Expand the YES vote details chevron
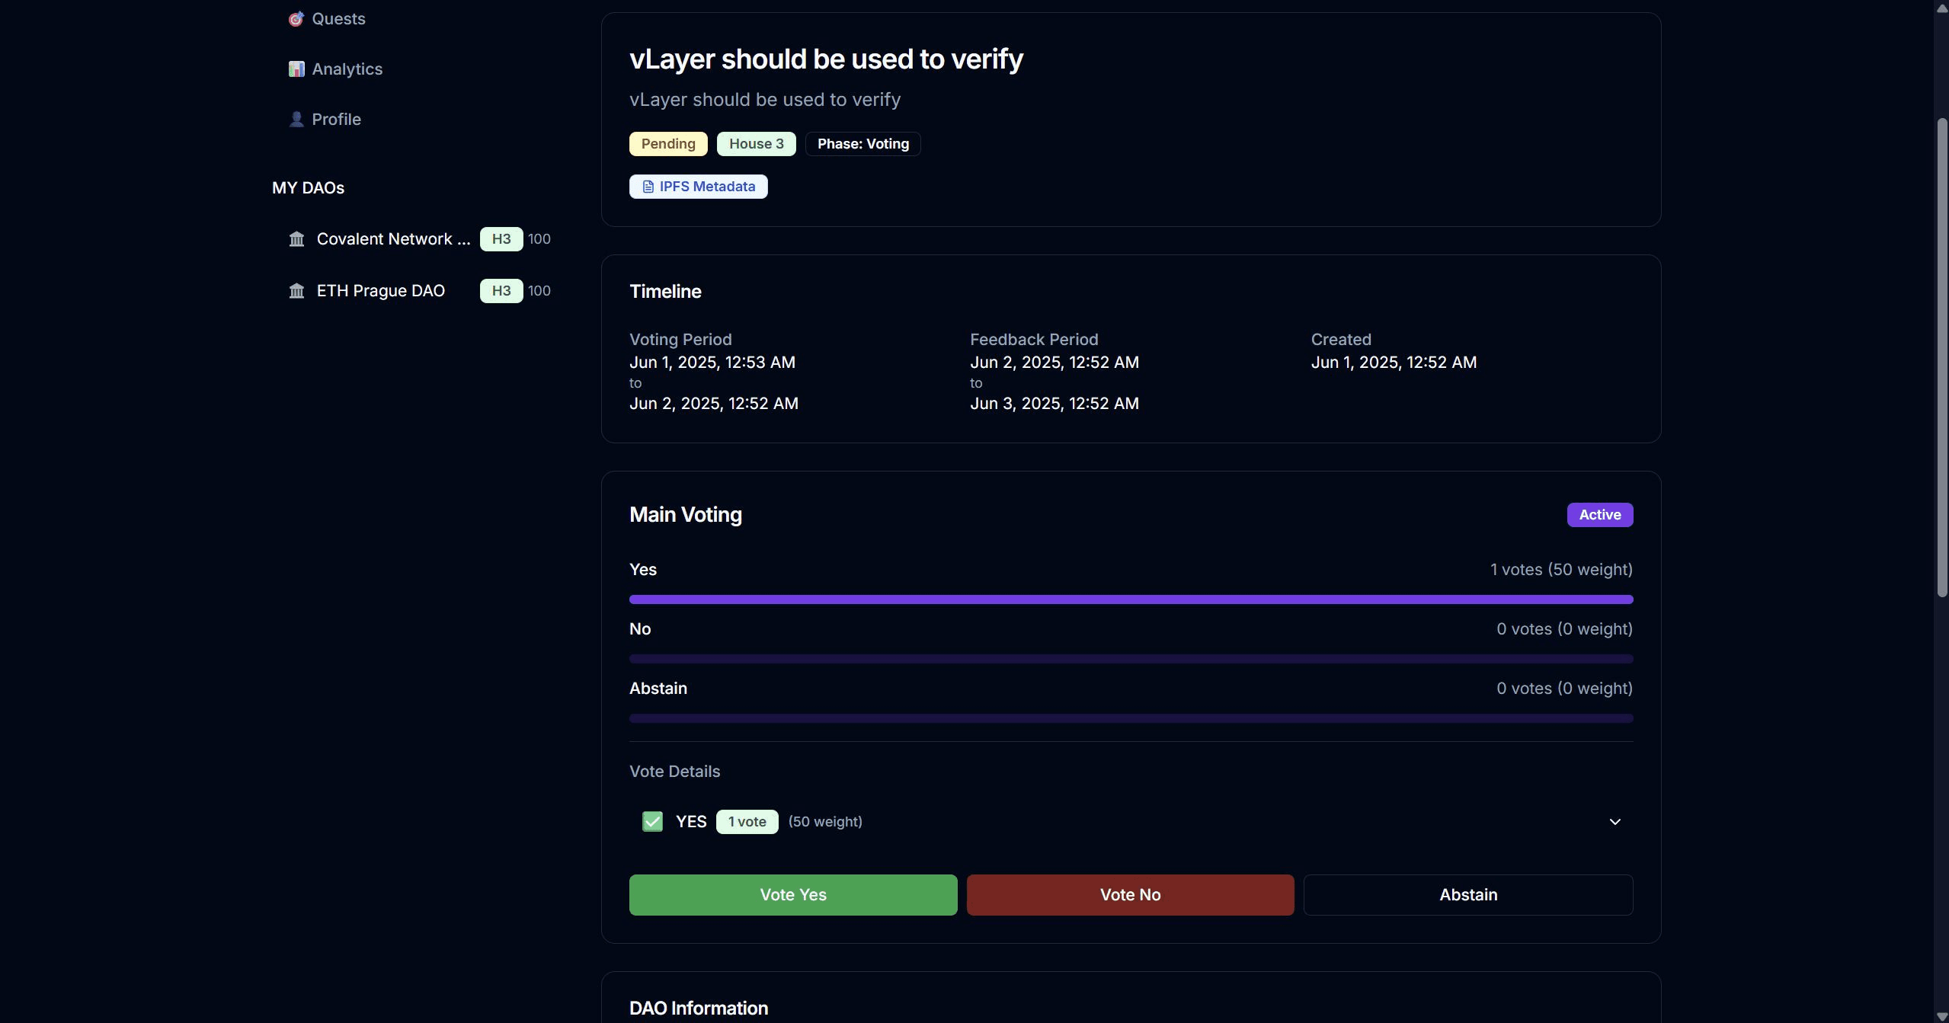This screenshot has height=1023, width=1949. point(1615,822)
